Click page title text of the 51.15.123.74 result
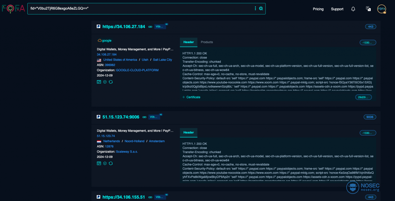395x201 pixels. pos(135,131)
